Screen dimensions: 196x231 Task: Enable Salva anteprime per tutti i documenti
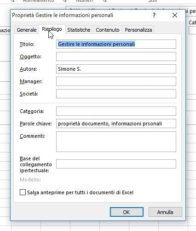pyautogui.click(x=23, y=192)
